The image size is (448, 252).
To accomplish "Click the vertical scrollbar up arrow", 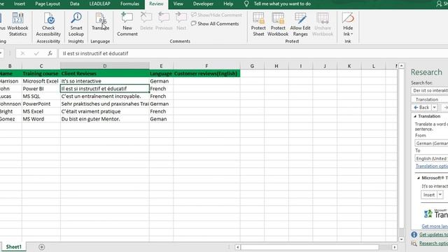I will click(x=401, y=66).
